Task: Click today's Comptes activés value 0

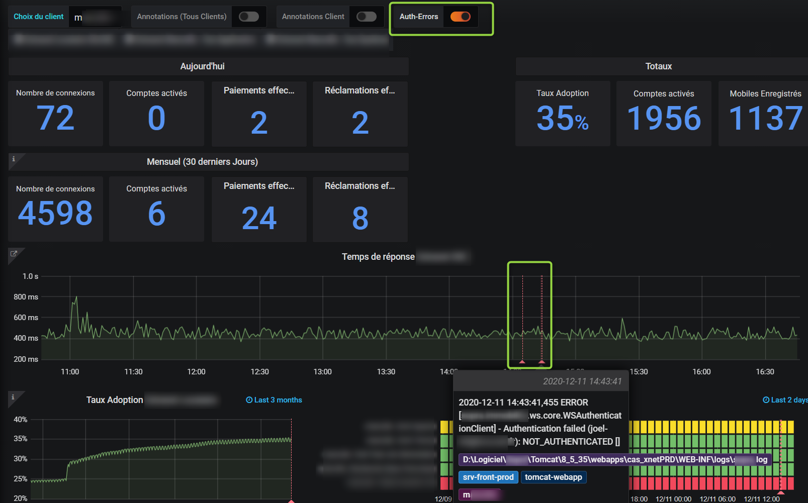Action: click(x=156, y=119)
